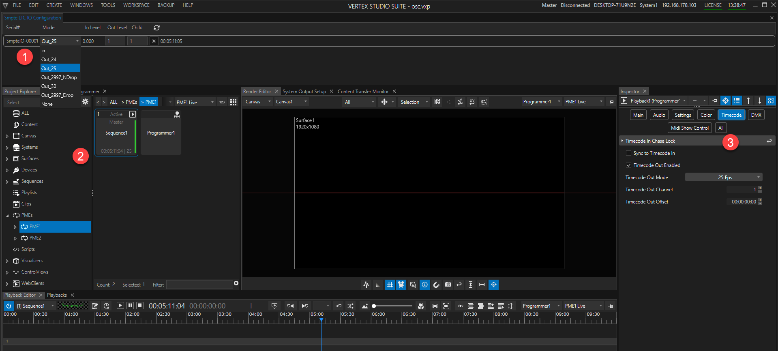
Task: Switch to Content Transfer Monitor tab
Action: click(x=363, y=92)
